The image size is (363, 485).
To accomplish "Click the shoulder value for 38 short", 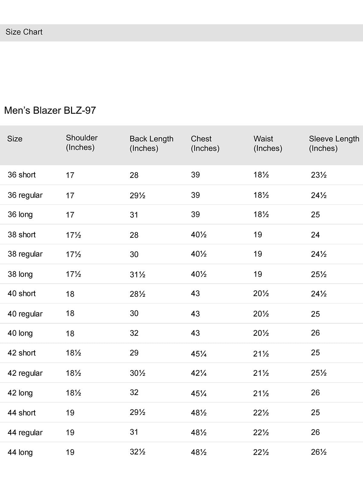I will 73,235.
